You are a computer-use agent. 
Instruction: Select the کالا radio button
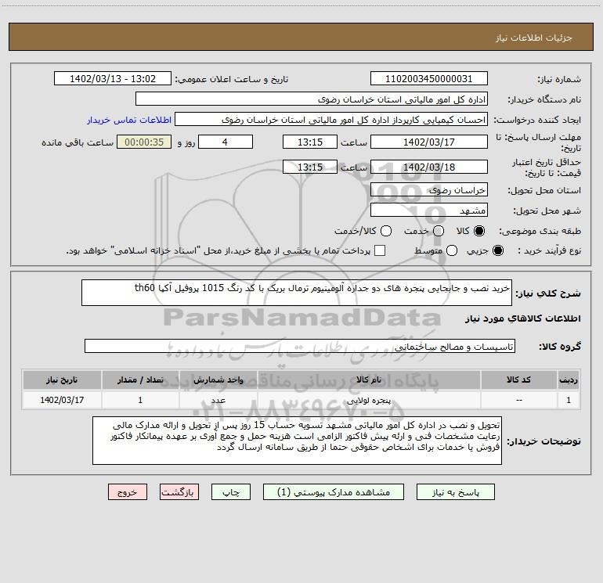[479, 231]
